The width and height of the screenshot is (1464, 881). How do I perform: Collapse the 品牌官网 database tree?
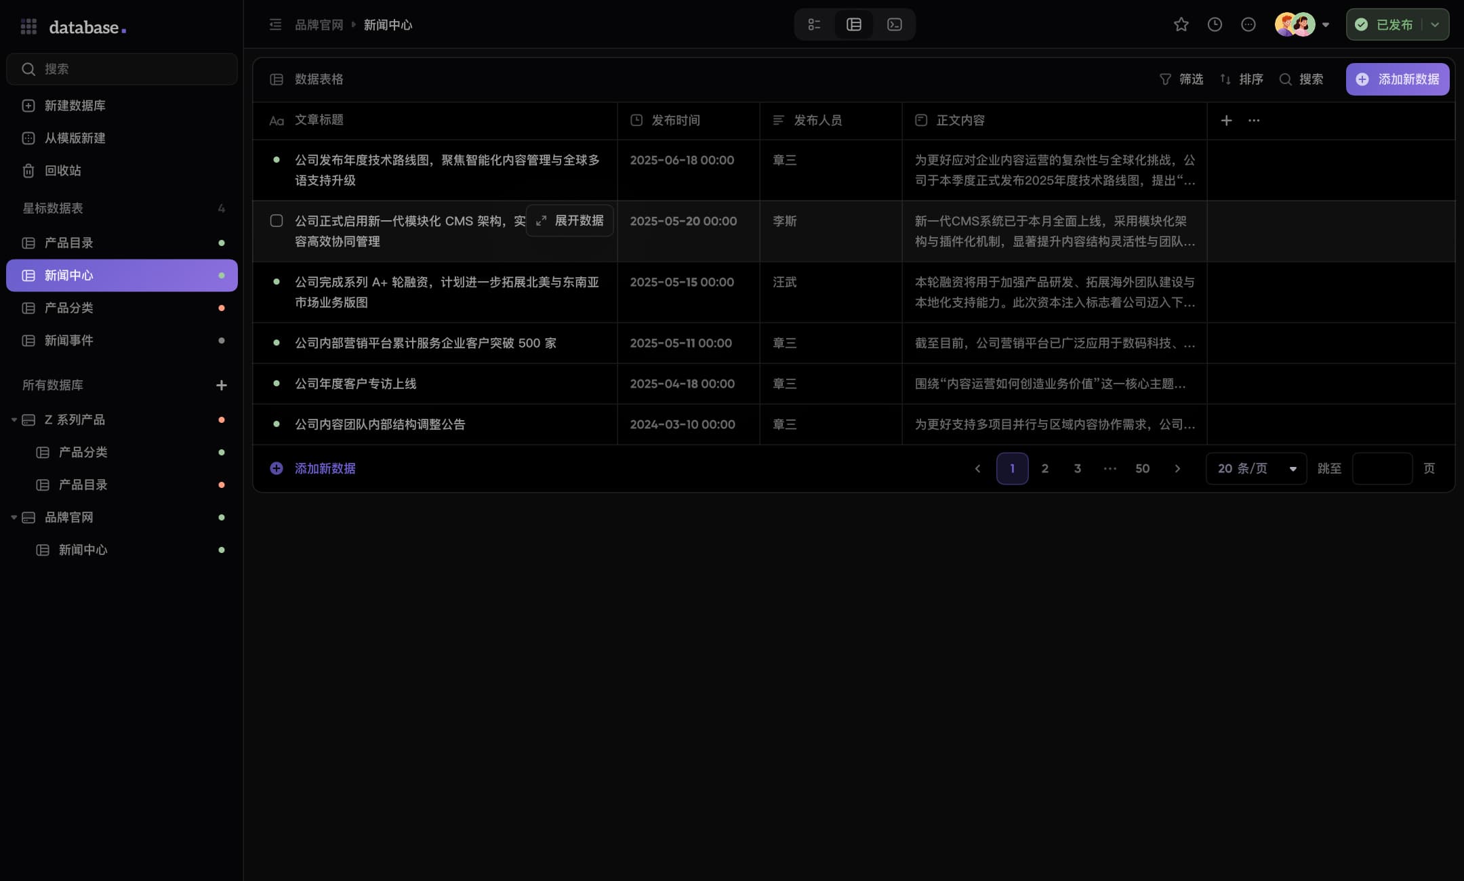pyautogui.click(x=14, y=517)
